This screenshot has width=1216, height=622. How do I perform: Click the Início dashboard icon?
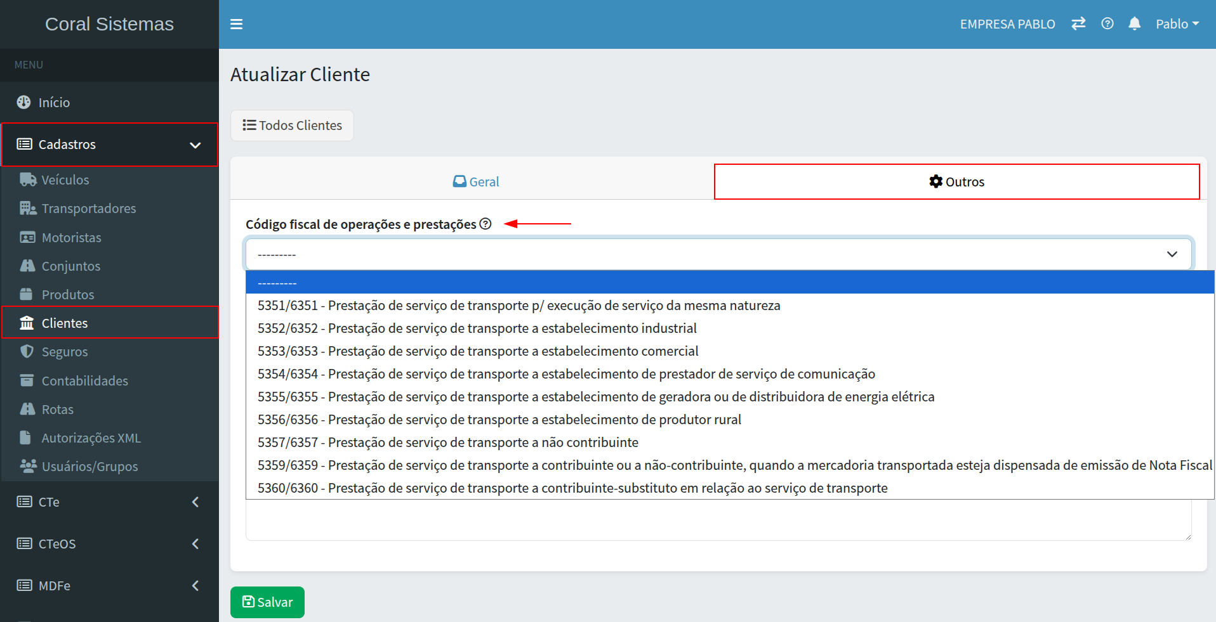pyautogui.click(x=23, y=102)
